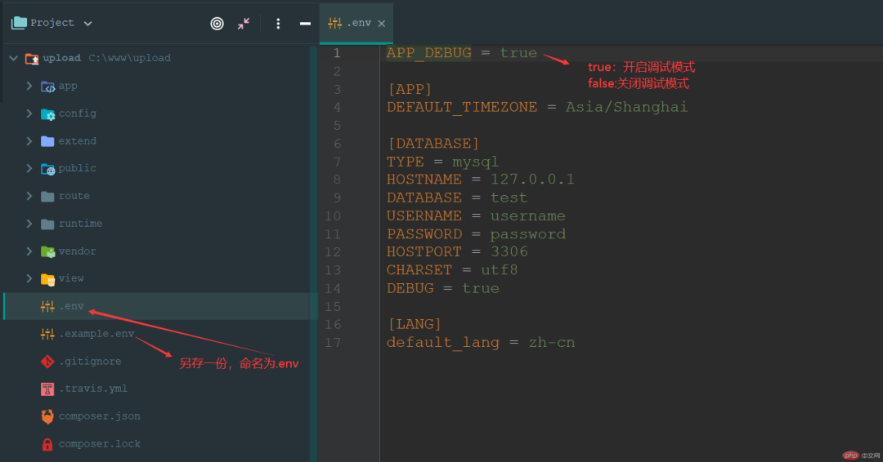883x462 pixels.
Task: Click the upload root folder icon
Action: pos(32,59)
